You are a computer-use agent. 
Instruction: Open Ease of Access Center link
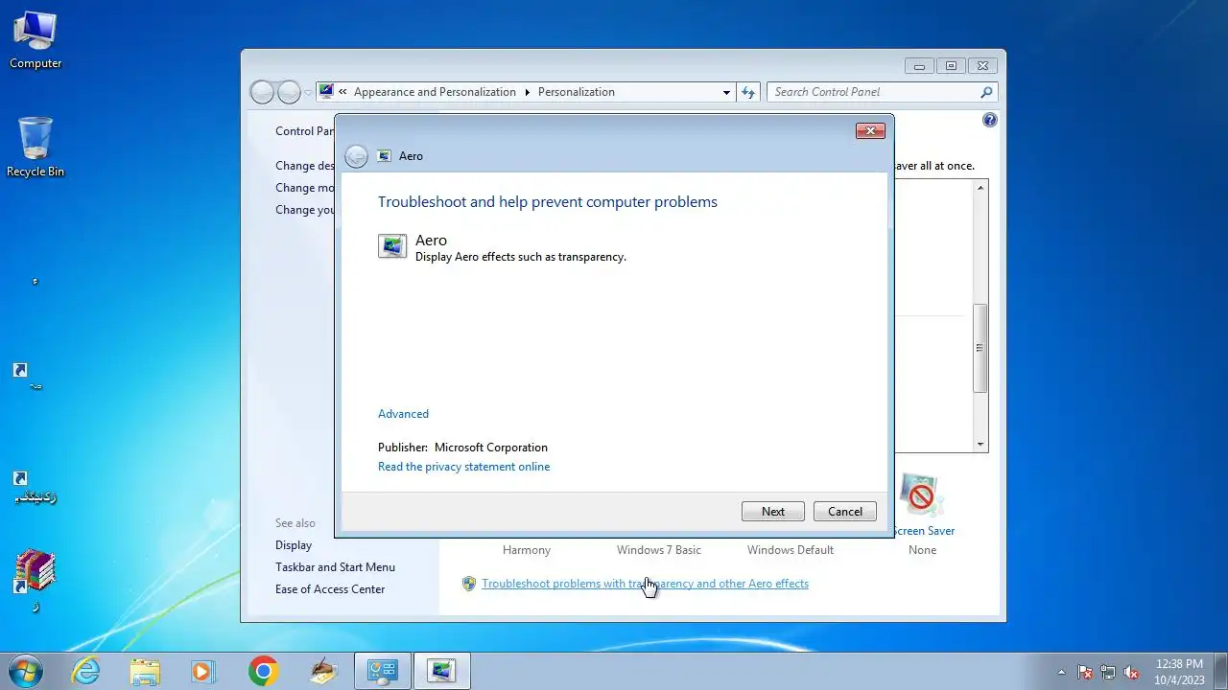point(330,589)
